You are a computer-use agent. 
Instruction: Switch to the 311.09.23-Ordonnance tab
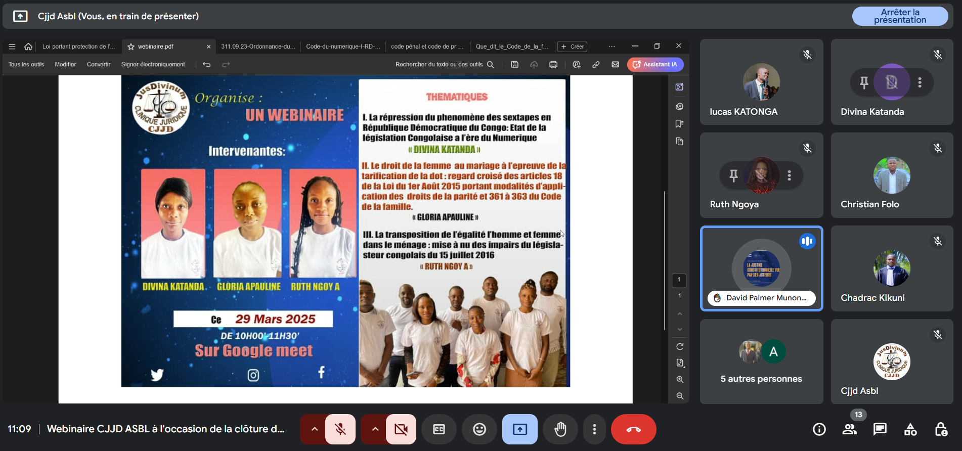click(258, 47)
